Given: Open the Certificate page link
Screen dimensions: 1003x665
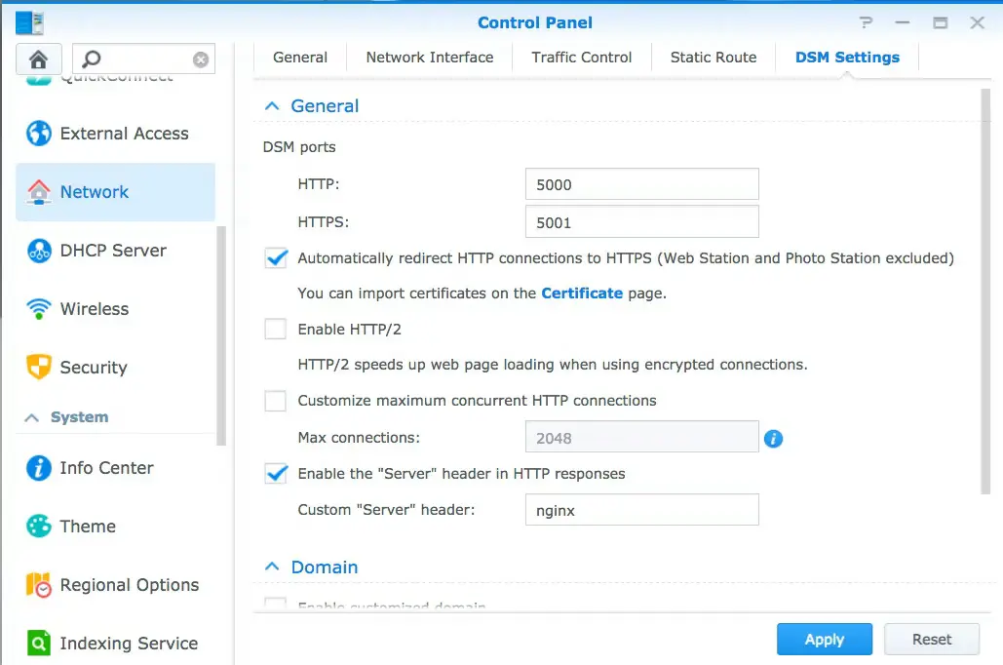Looking at the screenshot, I should [x=582, y=293].
